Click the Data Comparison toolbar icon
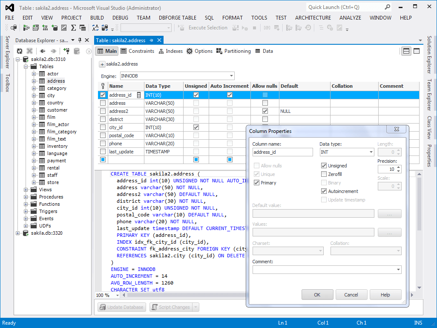This screenshot has width=437, height=328. pyautogui.click(x=105, y=28)
